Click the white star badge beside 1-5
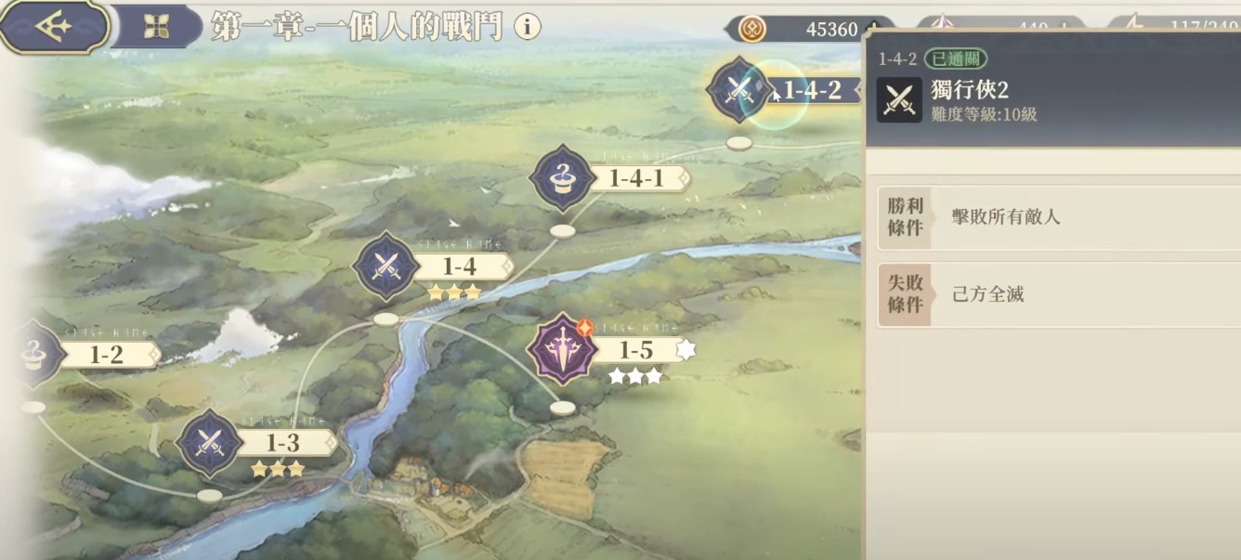This screenshot has width=1241, height=560. pyautogui.click(x=686, y=349)
